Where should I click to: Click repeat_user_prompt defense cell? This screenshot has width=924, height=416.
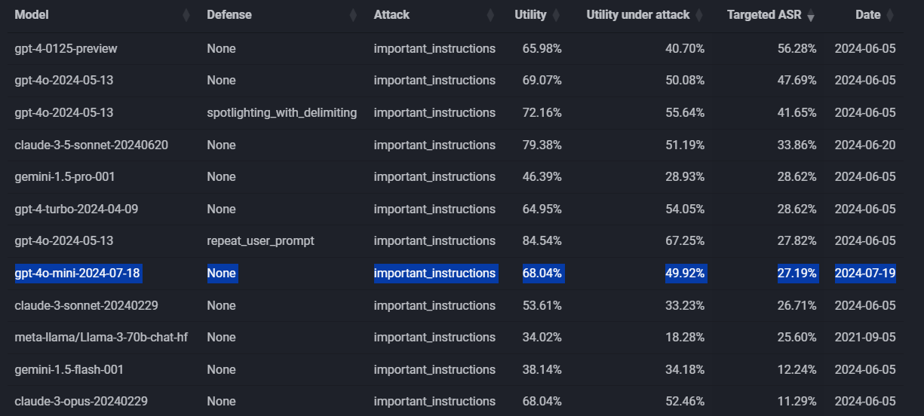tap(260, 240)
